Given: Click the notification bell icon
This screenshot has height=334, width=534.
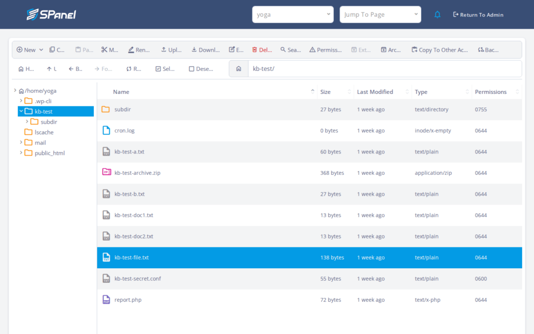Looking at the screenshot, I should pyautogui.click(x=438, y=15).
